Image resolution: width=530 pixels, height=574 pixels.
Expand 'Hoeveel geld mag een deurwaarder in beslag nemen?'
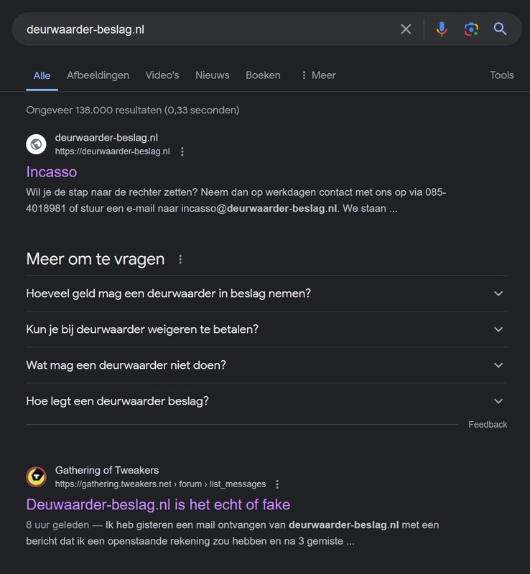[498, 293]
